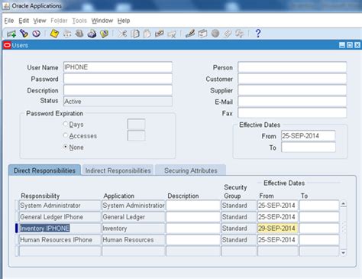
Task: Click From date of Human Resources IPhone row
Action: pos(277,240)
